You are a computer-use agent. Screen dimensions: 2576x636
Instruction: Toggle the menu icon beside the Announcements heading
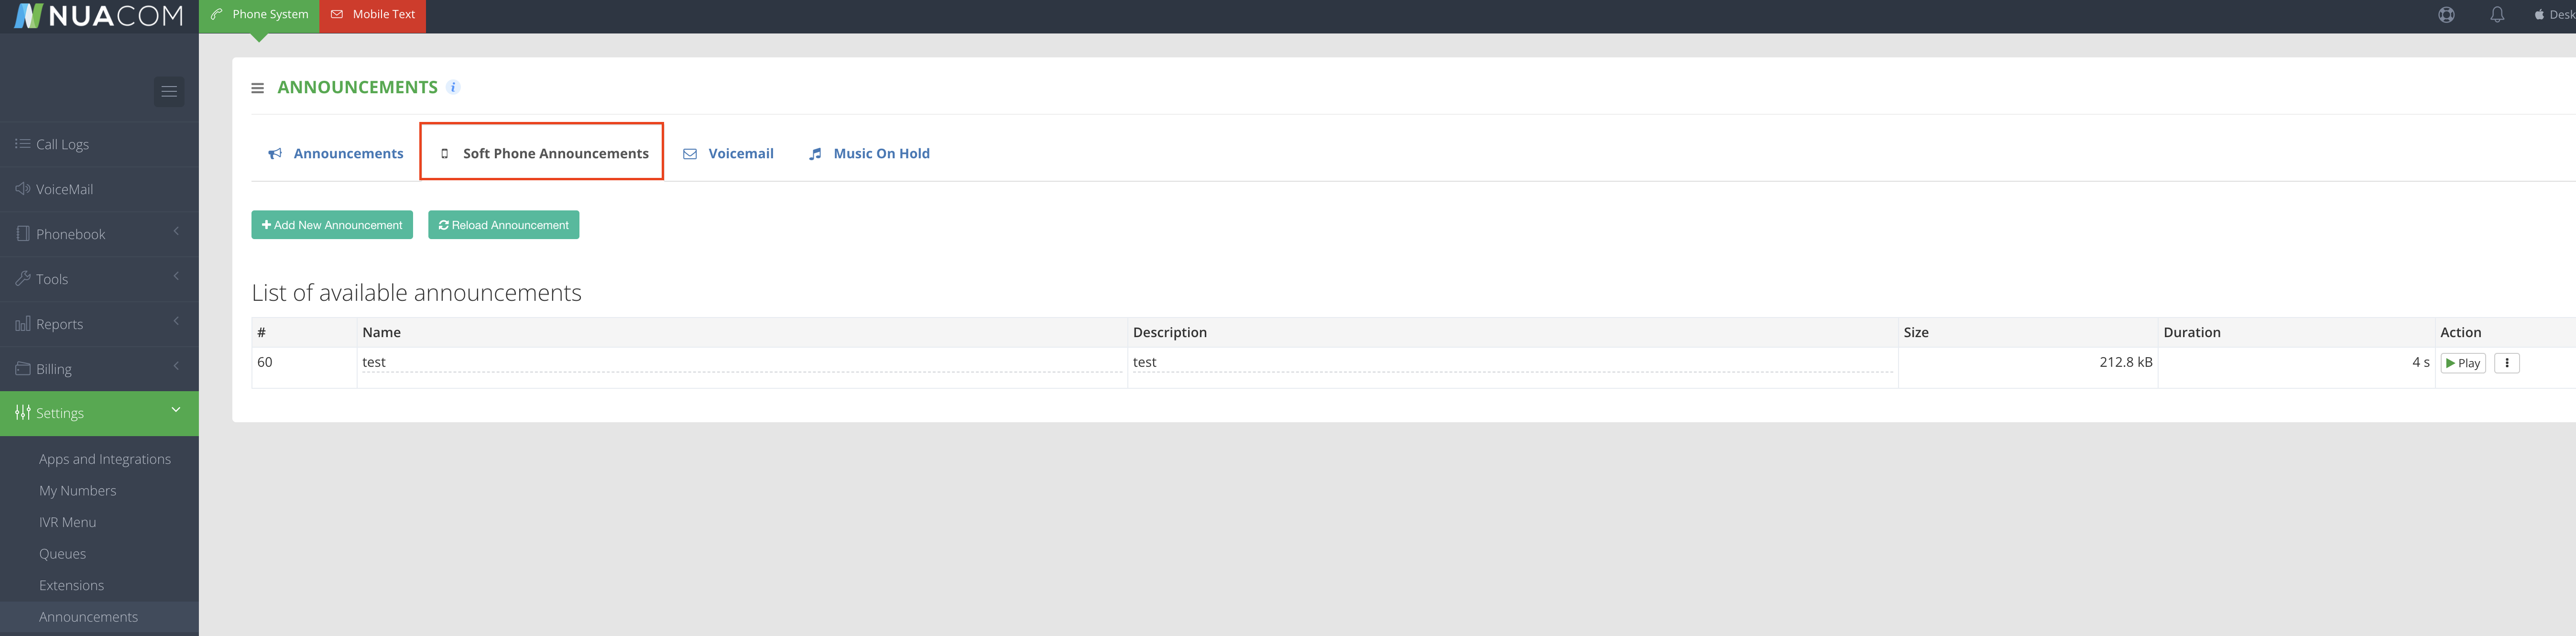[257, 88]
